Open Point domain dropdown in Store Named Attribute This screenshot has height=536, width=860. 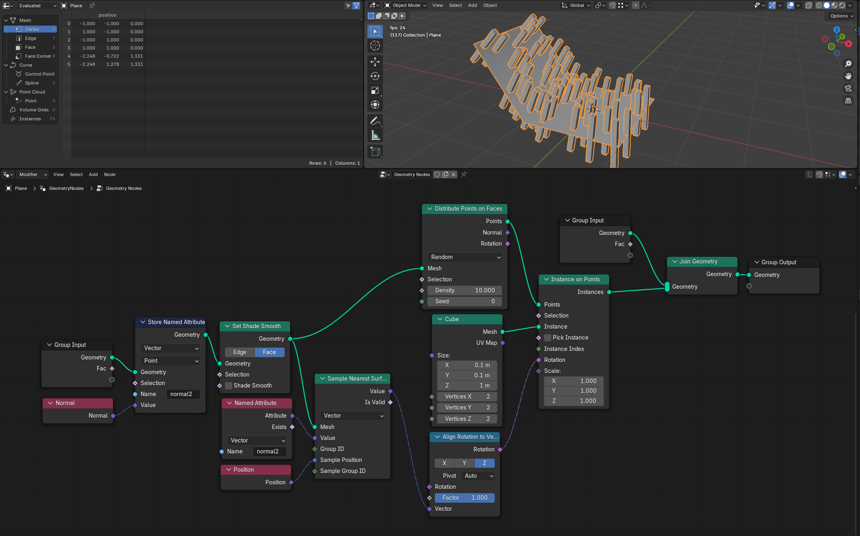point(171,361)
